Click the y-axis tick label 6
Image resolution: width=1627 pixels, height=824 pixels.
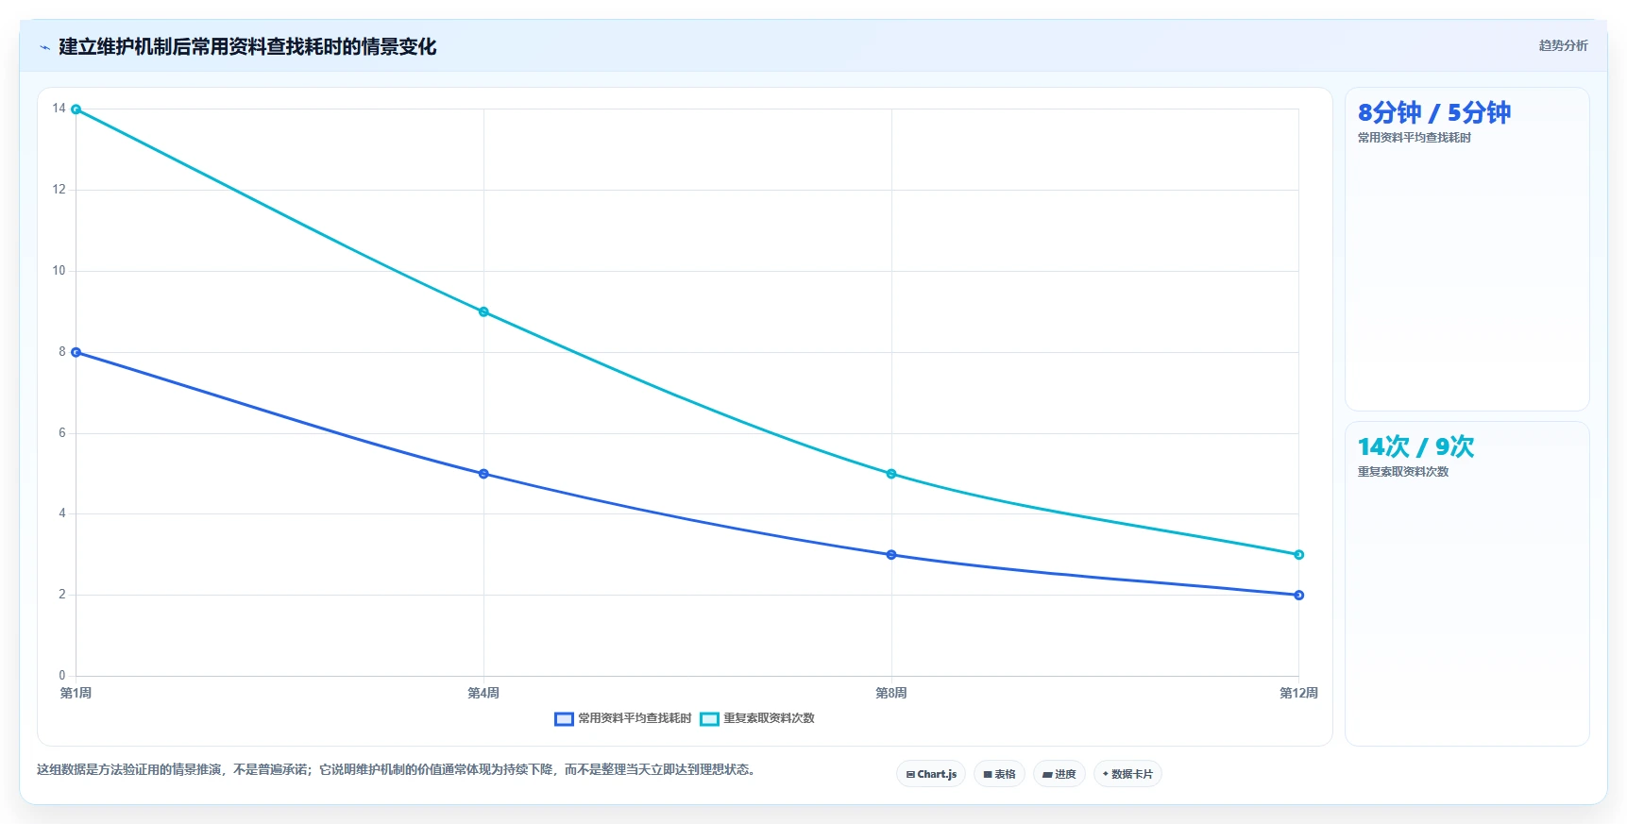coord(62,433)
